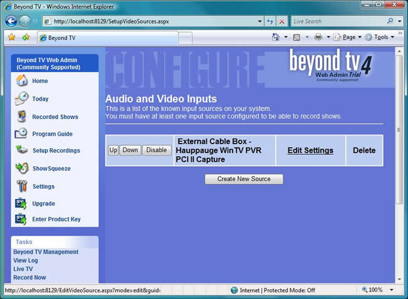Click the red Stop loading icon
The height and width of the screenshot is (299, 408).
[x=281, y=21]
